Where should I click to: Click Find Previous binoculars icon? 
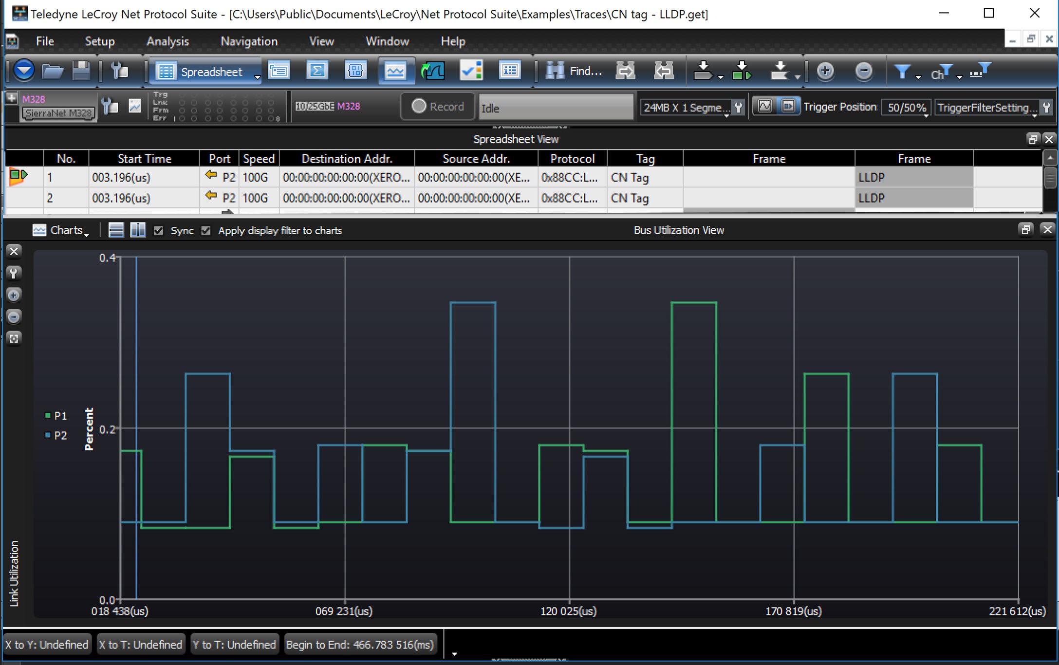pyautogui.click(x=664, y=71)
